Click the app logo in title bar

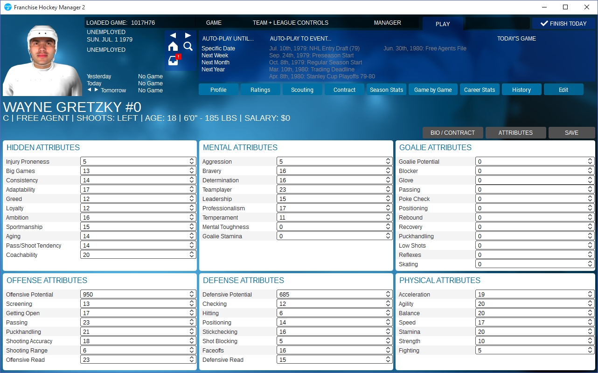[x=7, y=7]
